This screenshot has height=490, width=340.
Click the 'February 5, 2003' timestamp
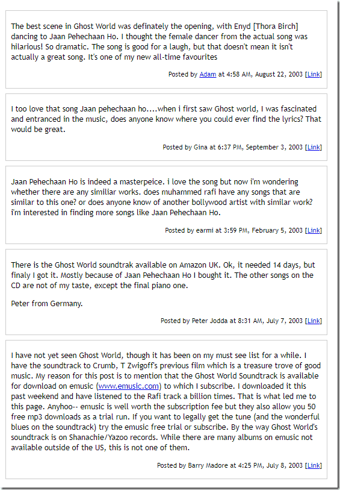(277, 230)
